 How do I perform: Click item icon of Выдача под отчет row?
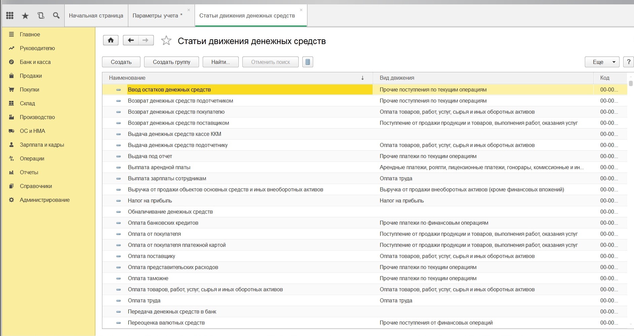[x=119, y=156]
